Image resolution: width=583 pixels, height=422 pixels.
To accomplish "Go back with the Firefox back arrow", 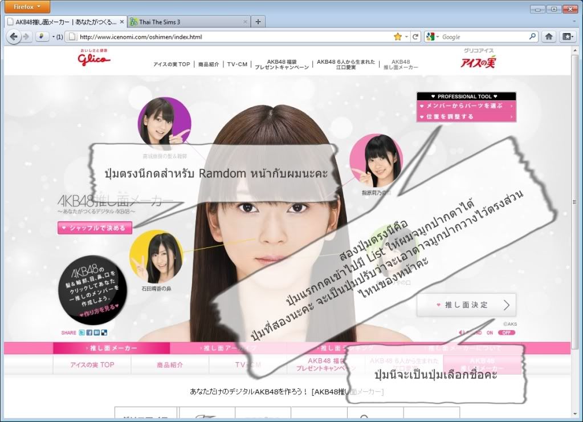I will click(14, 37).
